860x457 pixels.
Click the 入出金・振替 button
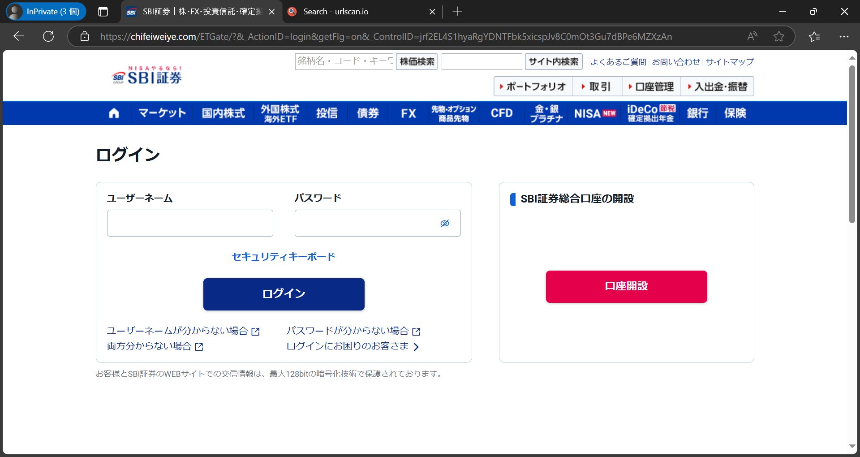(718, 86)
